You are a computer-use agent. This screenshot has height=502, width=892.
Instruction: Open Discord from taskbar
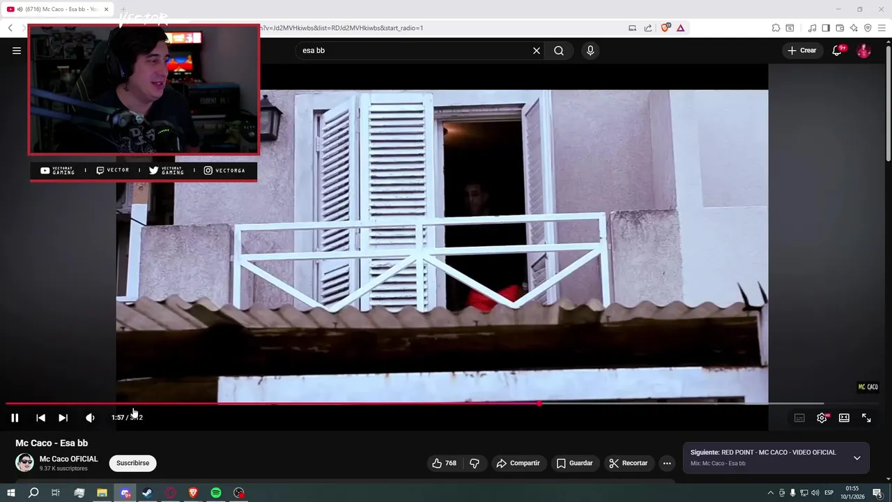pyautogui.click(x=125, y=493)
